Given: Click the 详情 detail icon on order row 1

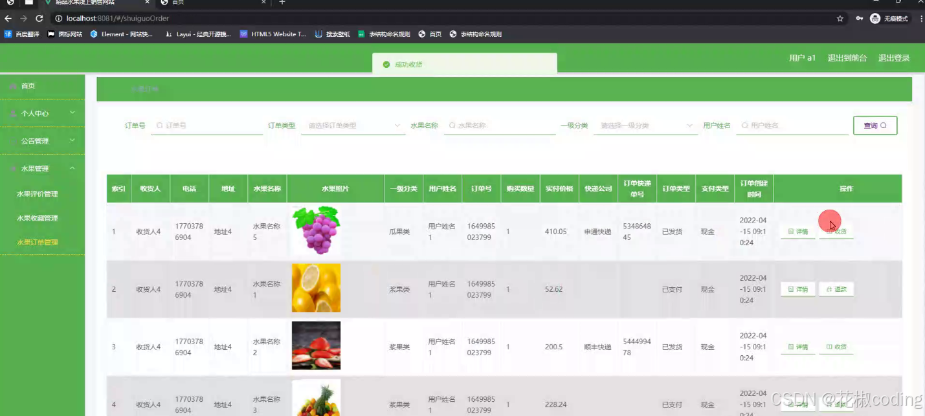Looking at the screenshot, I should [791, 230].
